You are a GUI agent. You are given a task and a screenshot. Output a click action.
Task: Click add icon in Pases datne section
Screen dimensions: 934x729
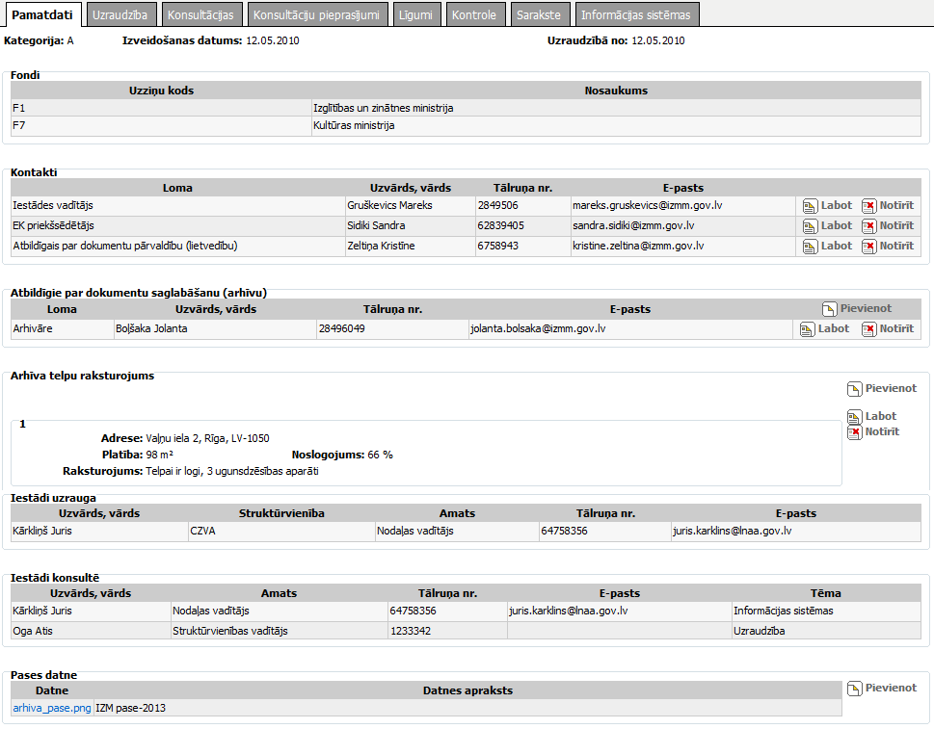[x=854, y=689]
